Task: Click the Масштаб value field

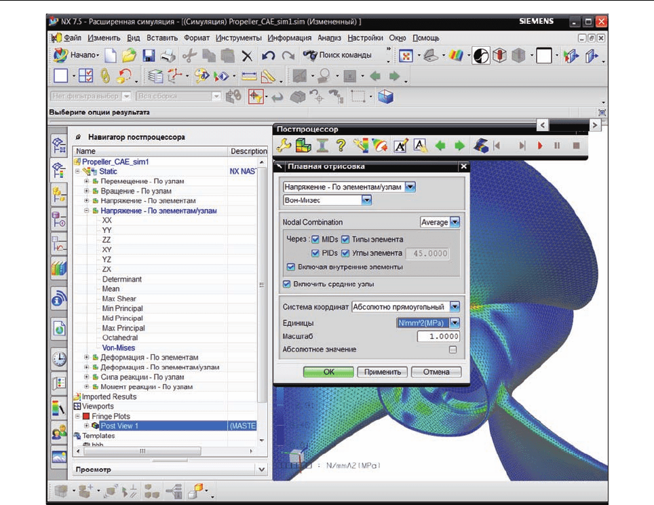Action: (438, 337)
